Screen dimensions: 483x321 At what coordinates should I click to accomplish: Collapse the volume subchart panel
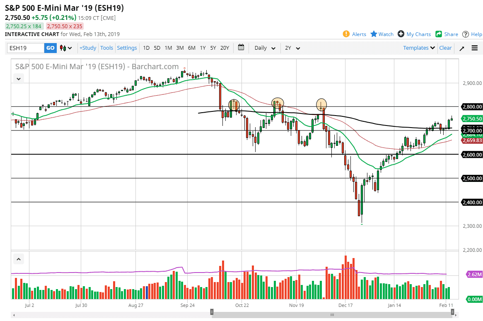pyautogui.click(x=18, y=258)
